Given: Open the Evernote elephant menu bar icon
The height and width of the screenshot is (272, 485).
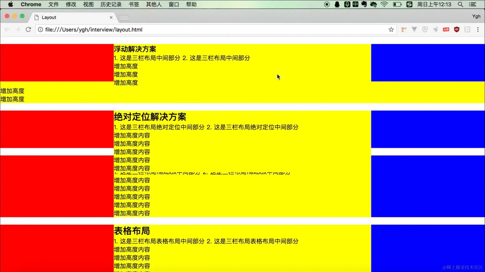Looking at the screenshot, I should click(x=364, y=4).
